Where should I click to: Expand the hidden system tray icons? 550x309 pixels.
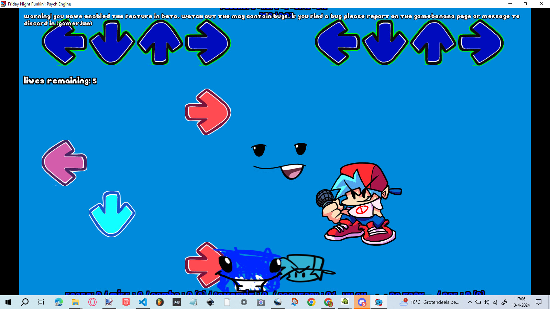click(x=470, y=302)
